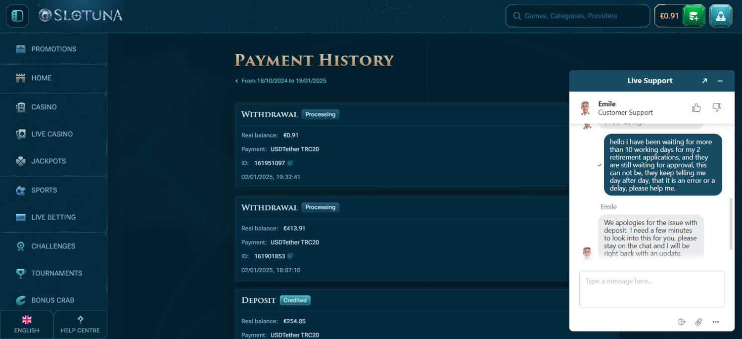Image resolution: width=742 pixels, height=339 pixels.
Task: Go to Live Casino section
Action: pyautogui.click(x=52, y=134)
